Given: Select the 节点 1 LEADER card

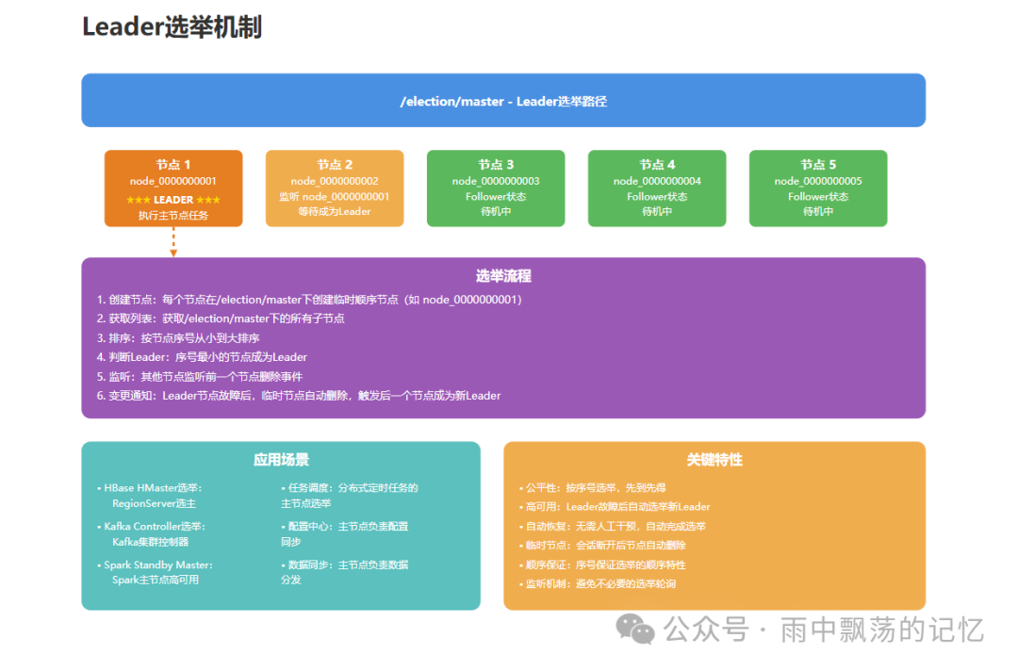Looking at the screenshot, I should pos(173,188).
